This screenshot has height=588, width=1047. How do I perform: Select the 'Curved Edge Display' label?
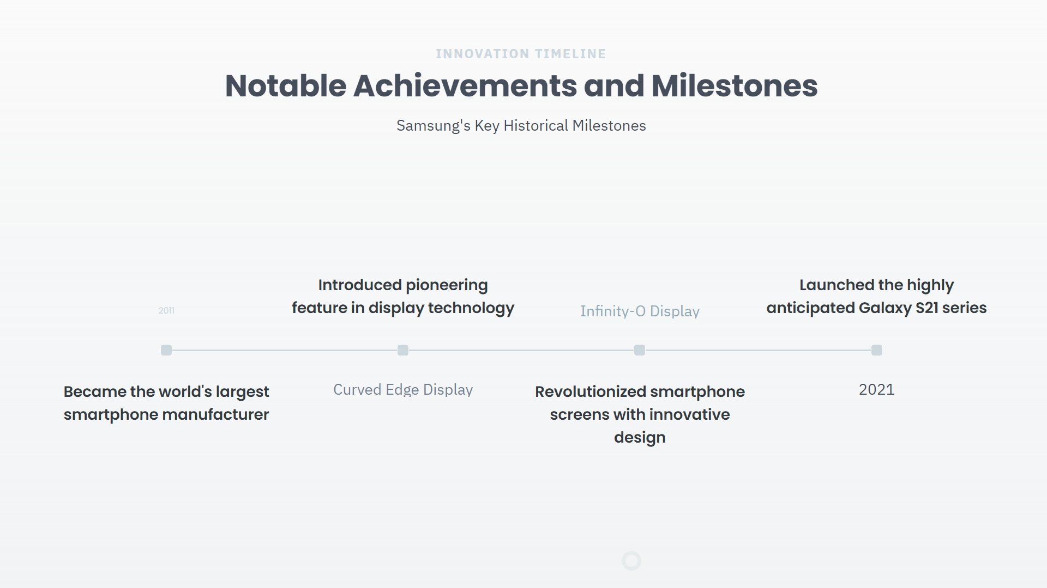coord(403,390)
